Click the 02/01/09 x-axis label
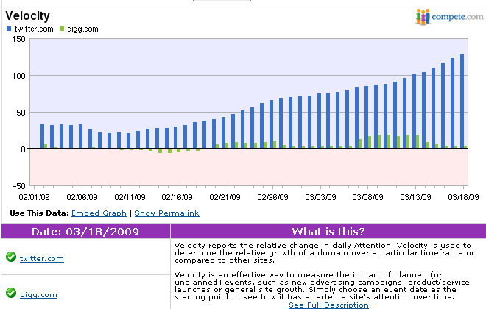486x309 pixels. (x=34, y=197)
